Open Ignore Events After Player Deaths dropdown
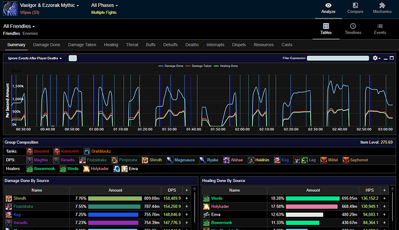Image resolution: width=399 pixels, height=230 pixels. coord(35,58)
